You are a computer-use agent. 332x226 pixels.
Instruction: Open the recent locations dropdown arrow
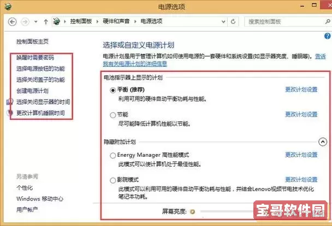(x=36, y=22)
